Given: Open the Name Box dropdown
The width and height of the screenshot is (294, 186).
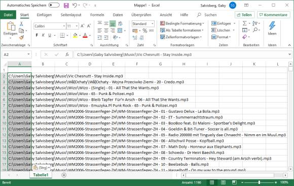Looking at the screenshot, I should (x=28, y=54).
